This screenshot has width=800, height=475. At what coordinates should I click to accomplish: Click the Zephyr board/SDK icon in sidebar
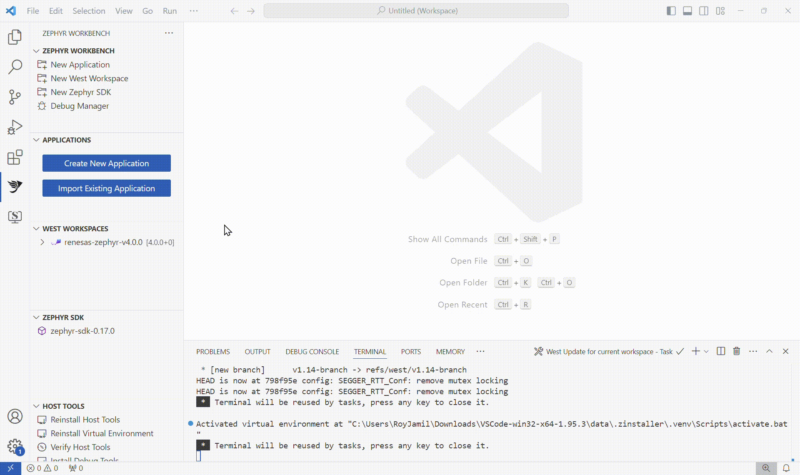(15, 187)
